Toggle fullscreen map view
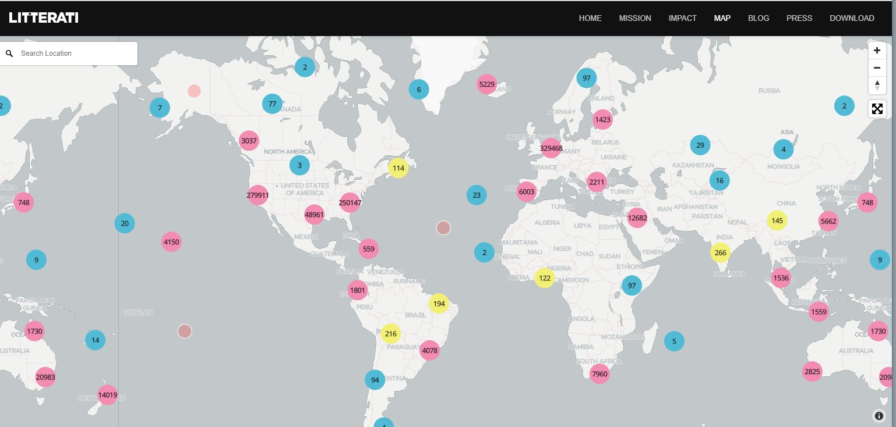896x427 pixels. (x=877, y=109)
